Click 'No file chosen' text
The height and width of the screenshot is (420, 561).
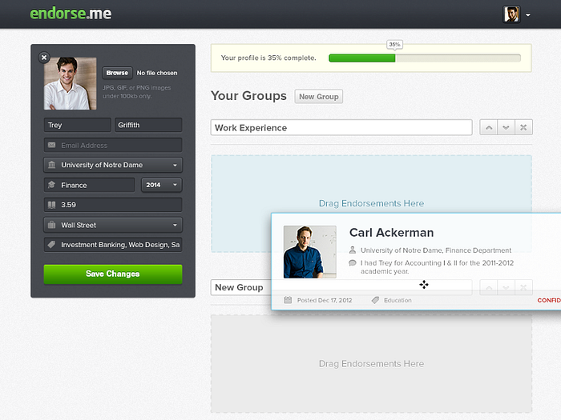coord(157,73)
